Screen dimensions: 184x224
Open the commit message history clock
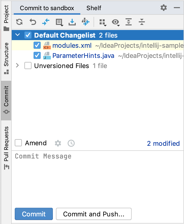point(71,143)
